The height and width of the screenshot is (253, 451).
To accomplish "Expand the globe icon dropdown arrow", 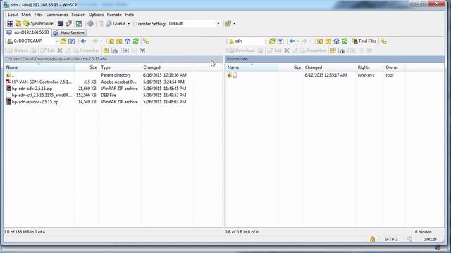I will (235, 23).
